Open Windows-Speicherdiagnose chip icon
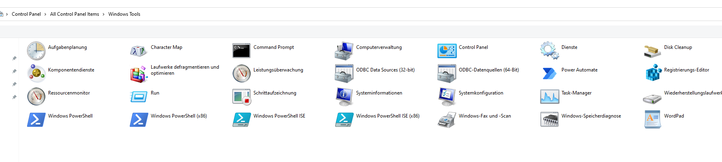The width and height of the screenshot is (722, 162). [x=550, y=120]
